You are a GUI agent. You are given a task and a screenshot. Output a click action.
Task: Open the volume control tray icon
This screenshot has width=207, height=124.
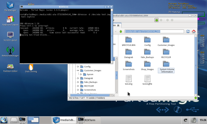194,120
